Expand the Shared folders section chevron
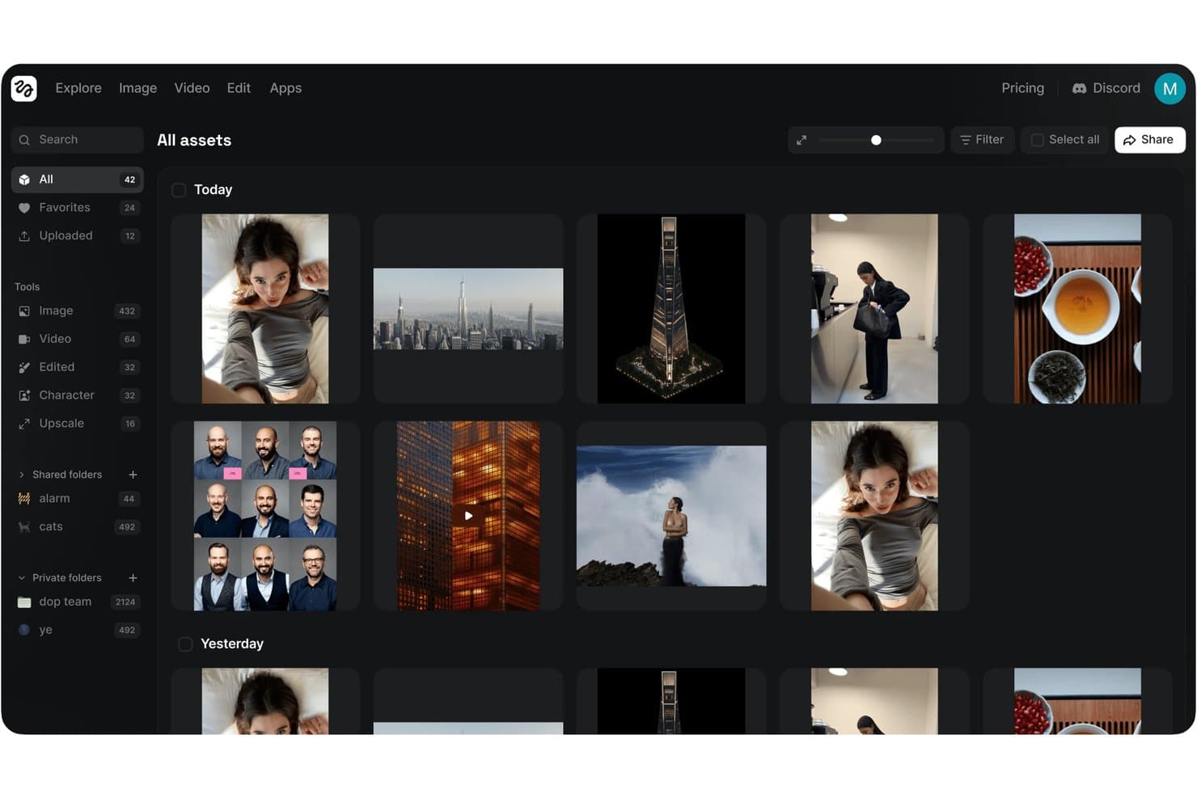 click(22, 475)
